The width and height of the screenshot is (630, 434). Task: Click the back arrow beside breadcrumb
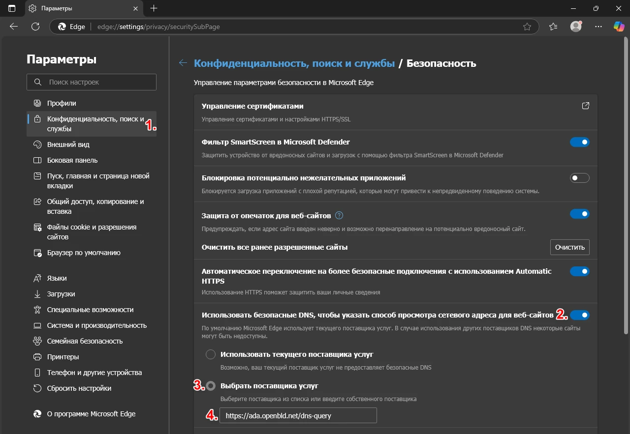point(183,63)
